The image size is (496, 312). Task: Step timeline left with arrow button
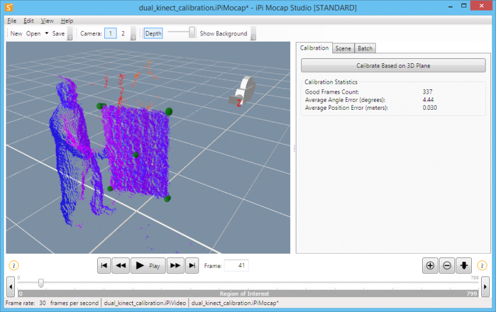pos(11,287)
